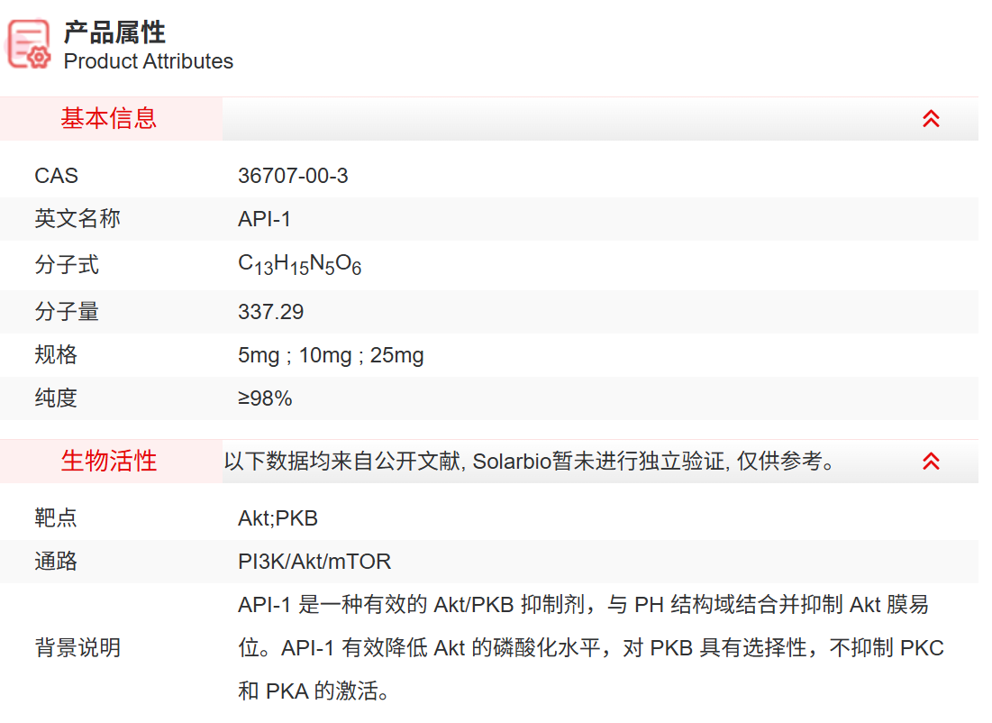Click the molecular formula C13H15N5O6

point(299,265)
